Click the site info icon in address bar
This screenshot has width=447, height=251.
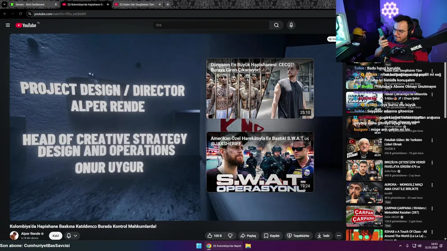[x=30, y=14]
